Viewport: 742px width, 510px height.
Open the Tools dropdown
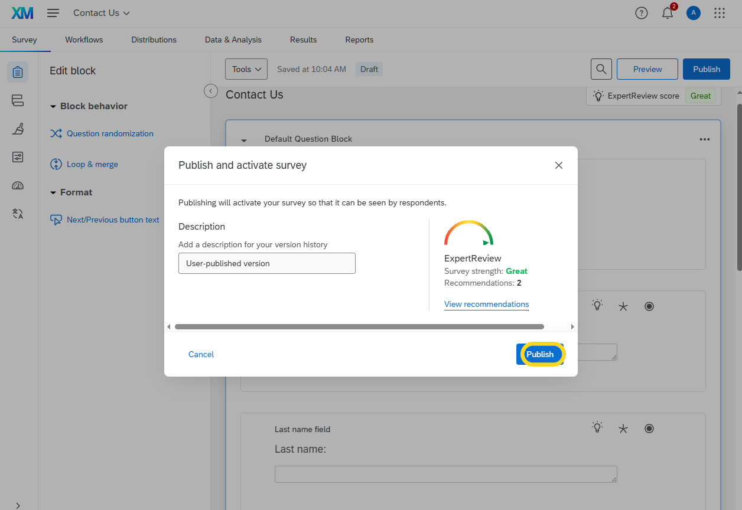[x=246, y=69]
